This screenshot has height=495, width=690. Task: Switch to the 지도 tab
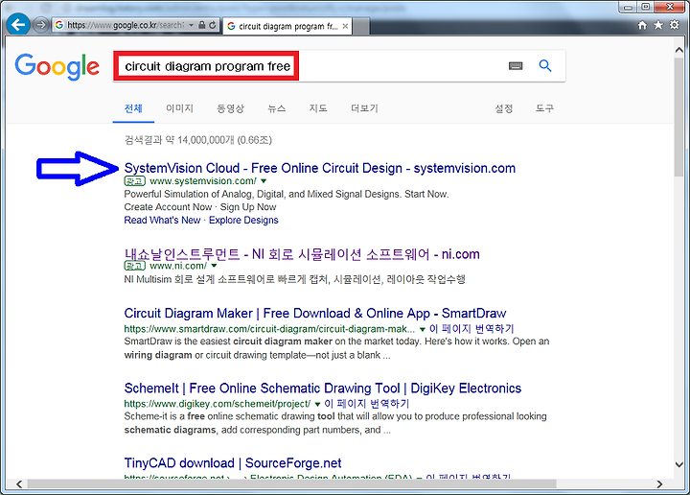318,108
